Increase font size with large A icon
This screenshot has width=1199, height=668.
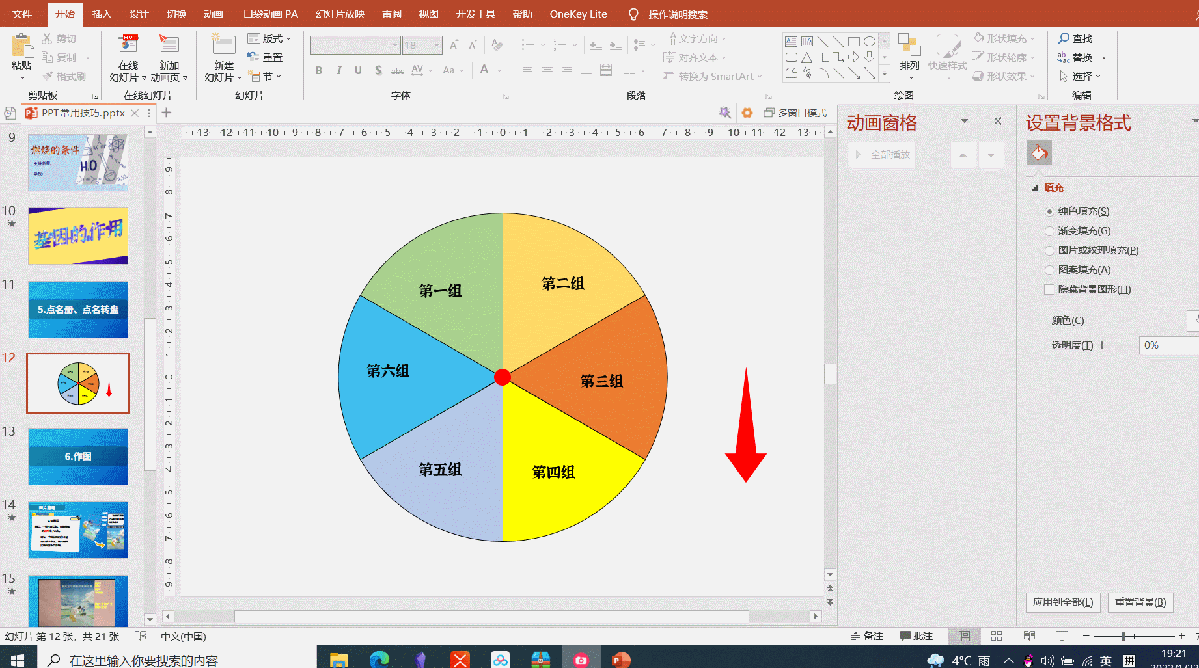(454, 45)
